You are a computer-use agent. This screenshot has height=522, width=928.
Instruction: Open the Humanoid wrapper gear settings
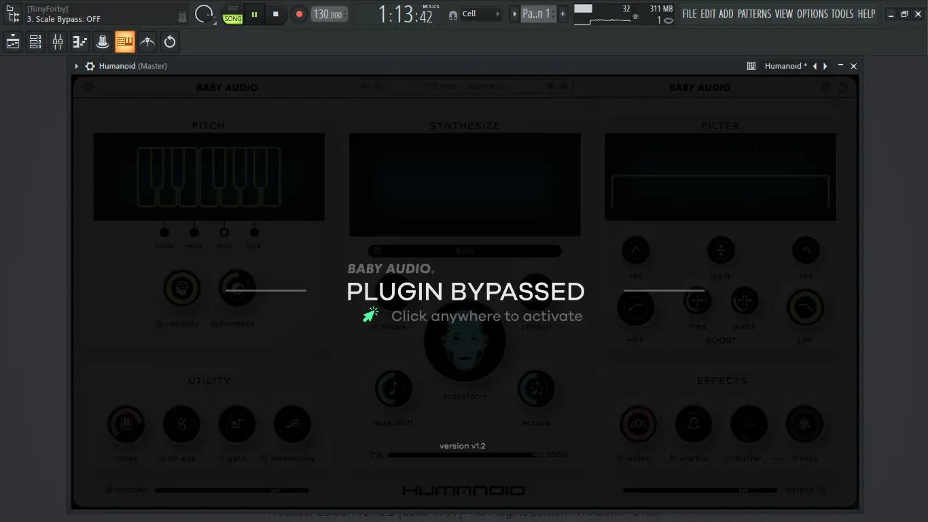(x=90, y=66)
